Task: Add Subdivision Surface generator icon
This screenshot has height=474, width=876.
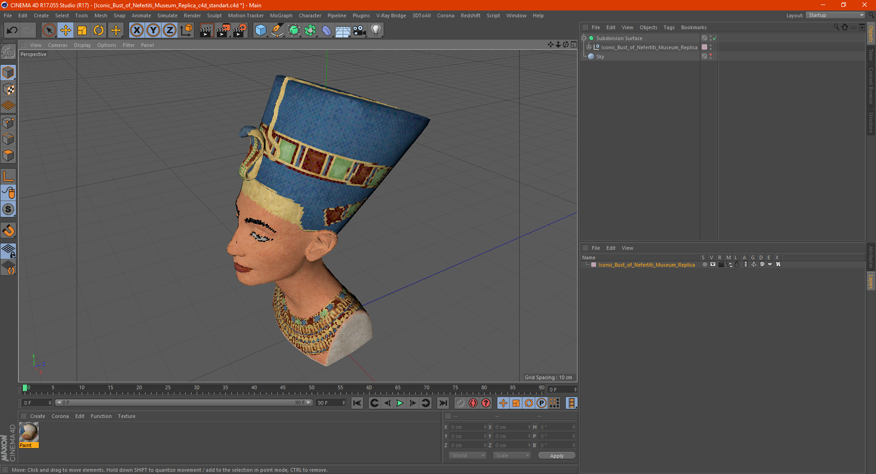Action: pos(294,31)
